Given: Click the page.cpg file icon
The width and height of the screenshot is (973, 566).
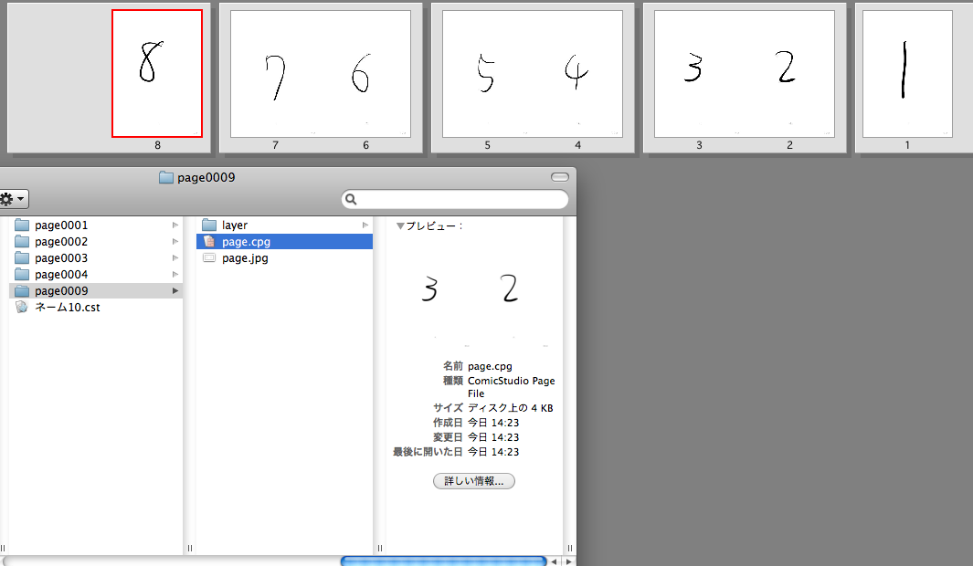Looking at the screenshot, I should pos(209,241).
